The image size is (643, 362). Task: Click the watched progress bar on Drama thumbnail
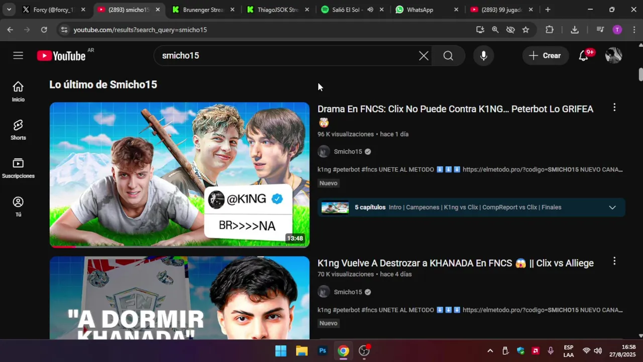point(63,246)
